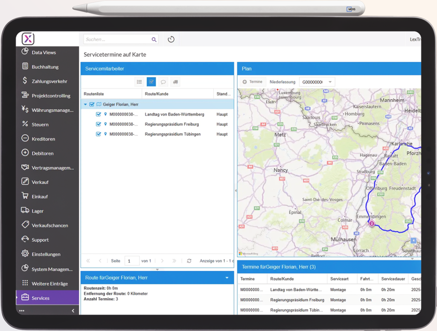This screenshot has width=437, height=331.
Task: Click the history clock icon beside search
Action: click(x=171, y=39)
